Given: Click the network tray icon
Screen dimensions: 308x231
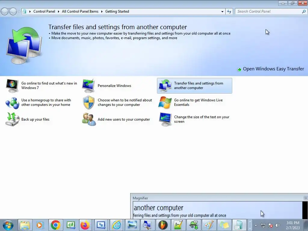Looking at the screenshot, I should (x=263, y=225).
